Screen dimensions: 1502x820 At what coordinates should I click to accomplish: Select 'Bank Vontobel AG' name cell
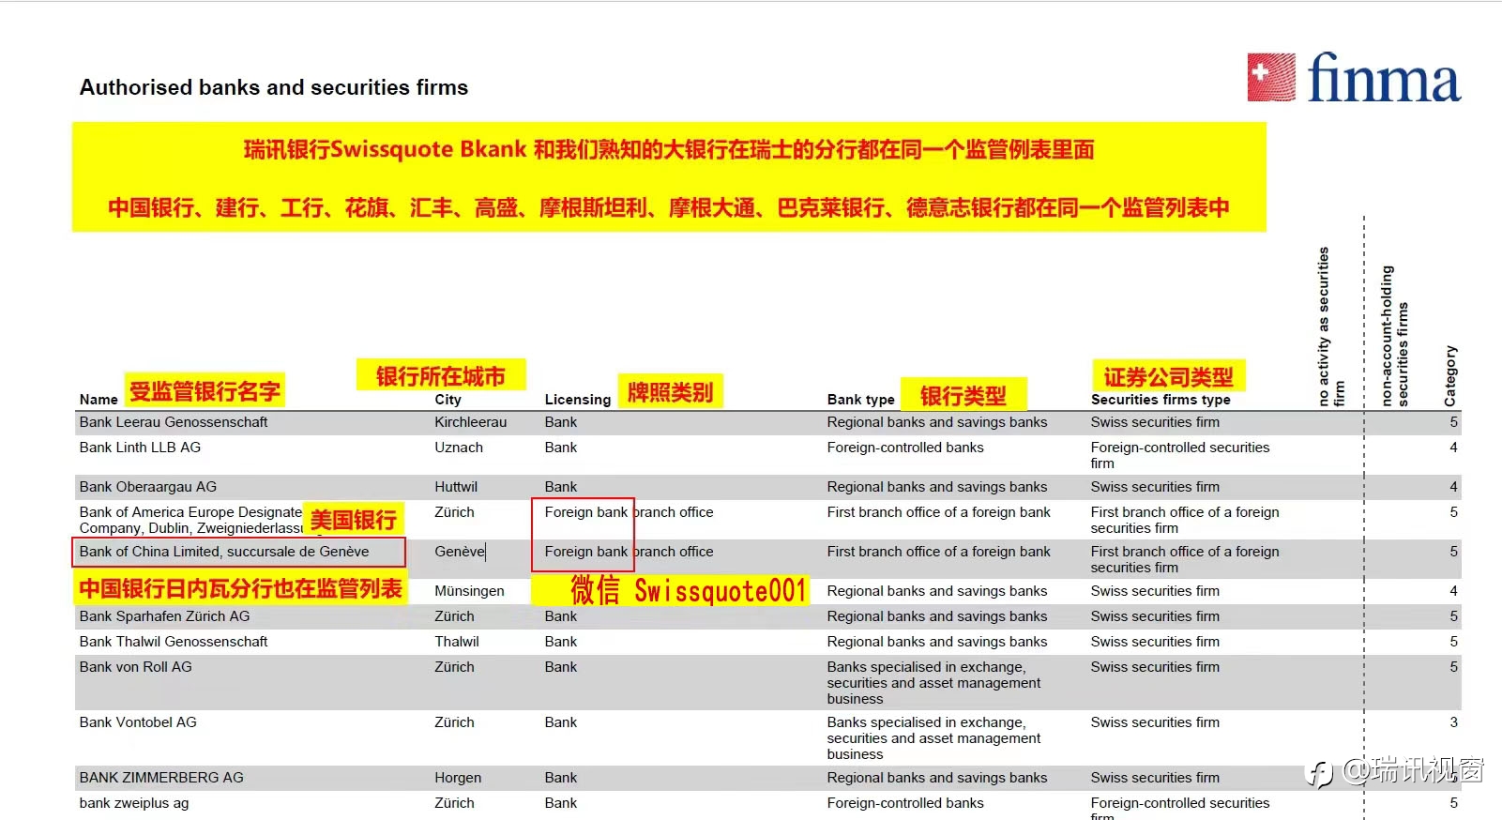coord(138,722)
